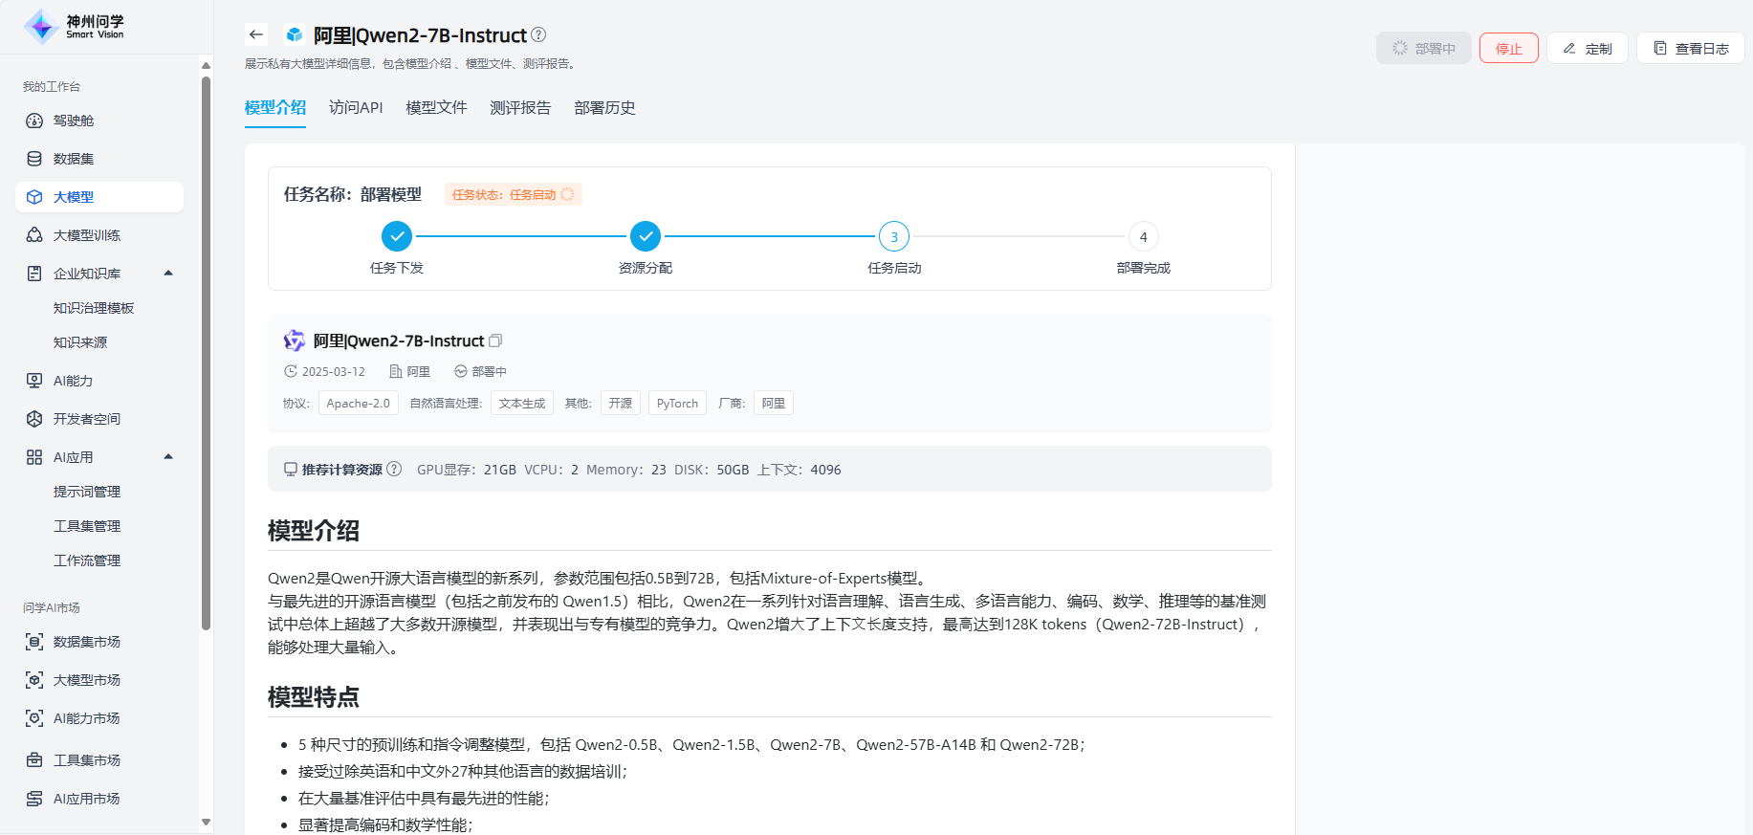
Task: Click help icon next to 推荐计算资源
Action: click(394, 470)
